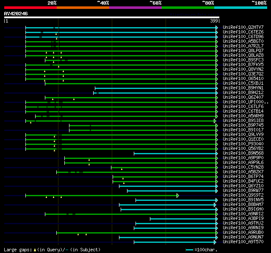Click the cyan alignment bar of UniRef100_B9HYN1
271x253 pixels.
pos(155,89)
